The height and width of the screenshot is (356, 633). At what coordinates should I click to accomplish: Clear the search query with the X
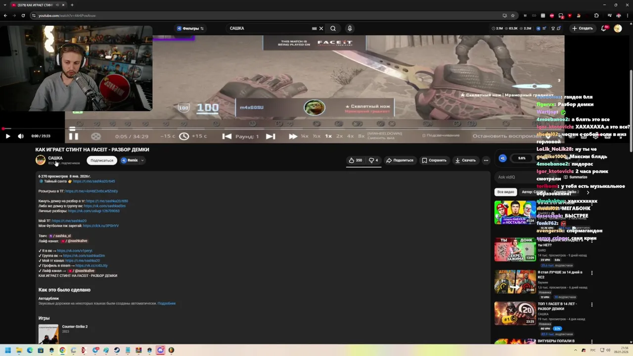click(321, 28)
